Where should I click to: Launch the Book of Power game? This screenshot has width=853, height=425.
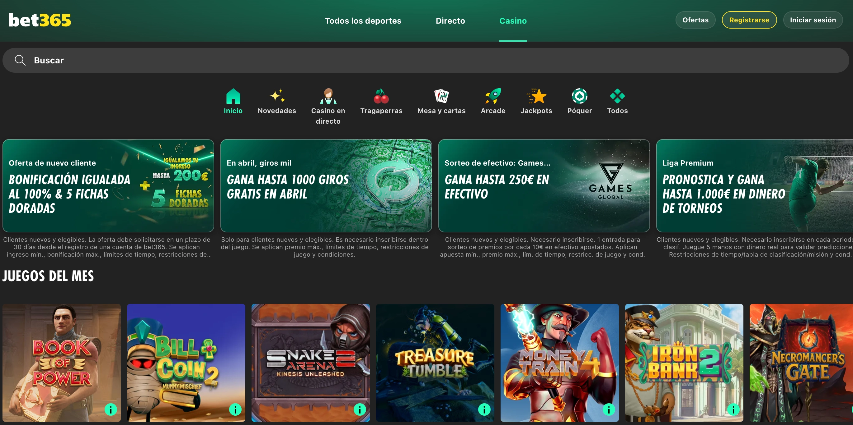[62, 363]
